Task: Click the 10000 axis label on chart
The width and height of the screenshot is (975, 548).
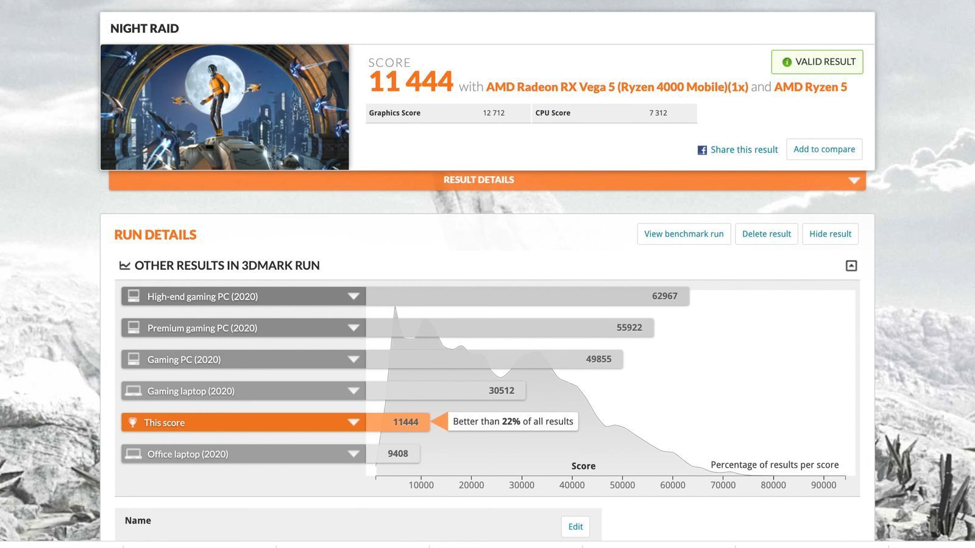Action: (x=421, y=485)
